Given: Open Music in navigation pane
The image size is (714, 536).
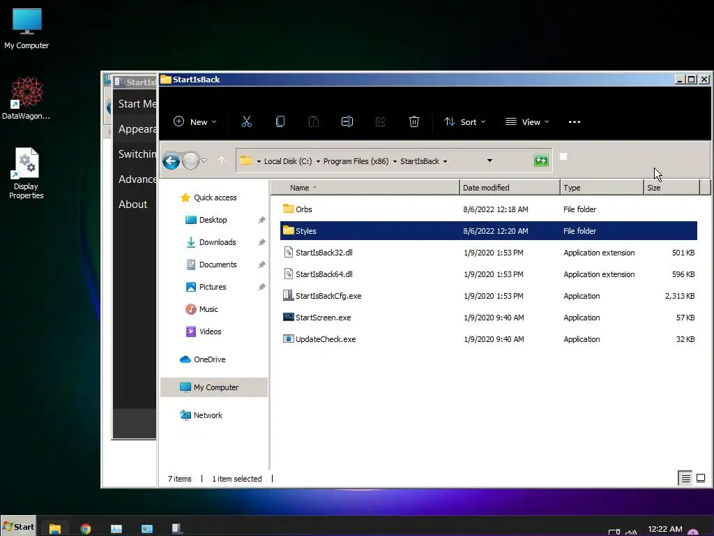Looking at the screenshot, I should [x=202, y=309].
